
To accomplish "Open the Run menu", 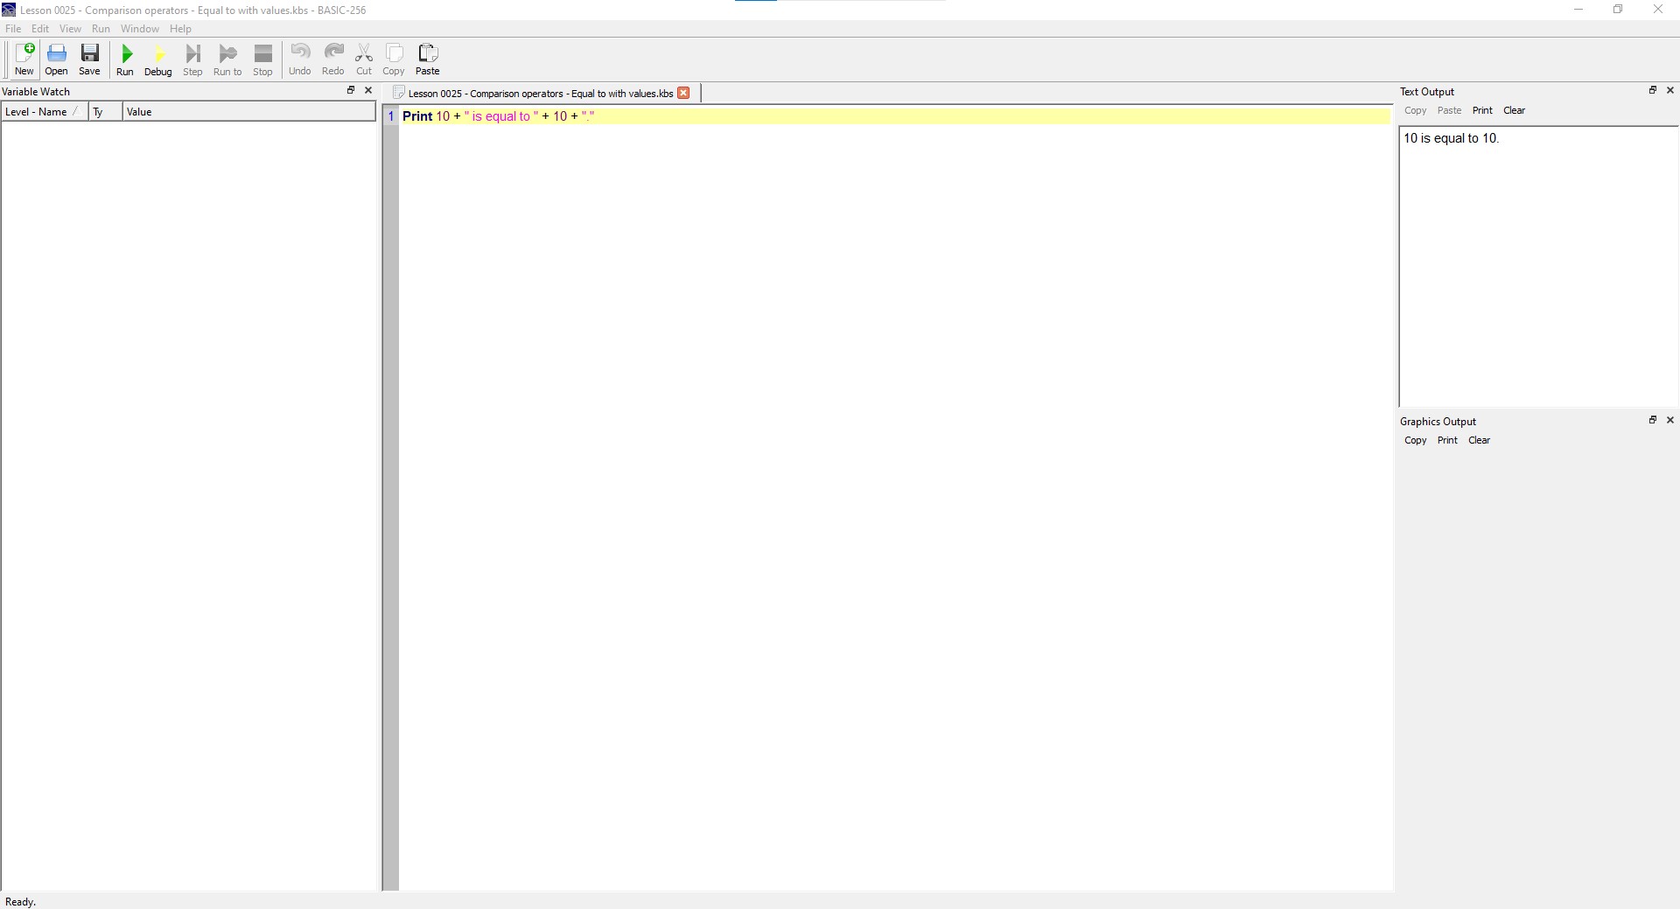I will click(101, 29).
